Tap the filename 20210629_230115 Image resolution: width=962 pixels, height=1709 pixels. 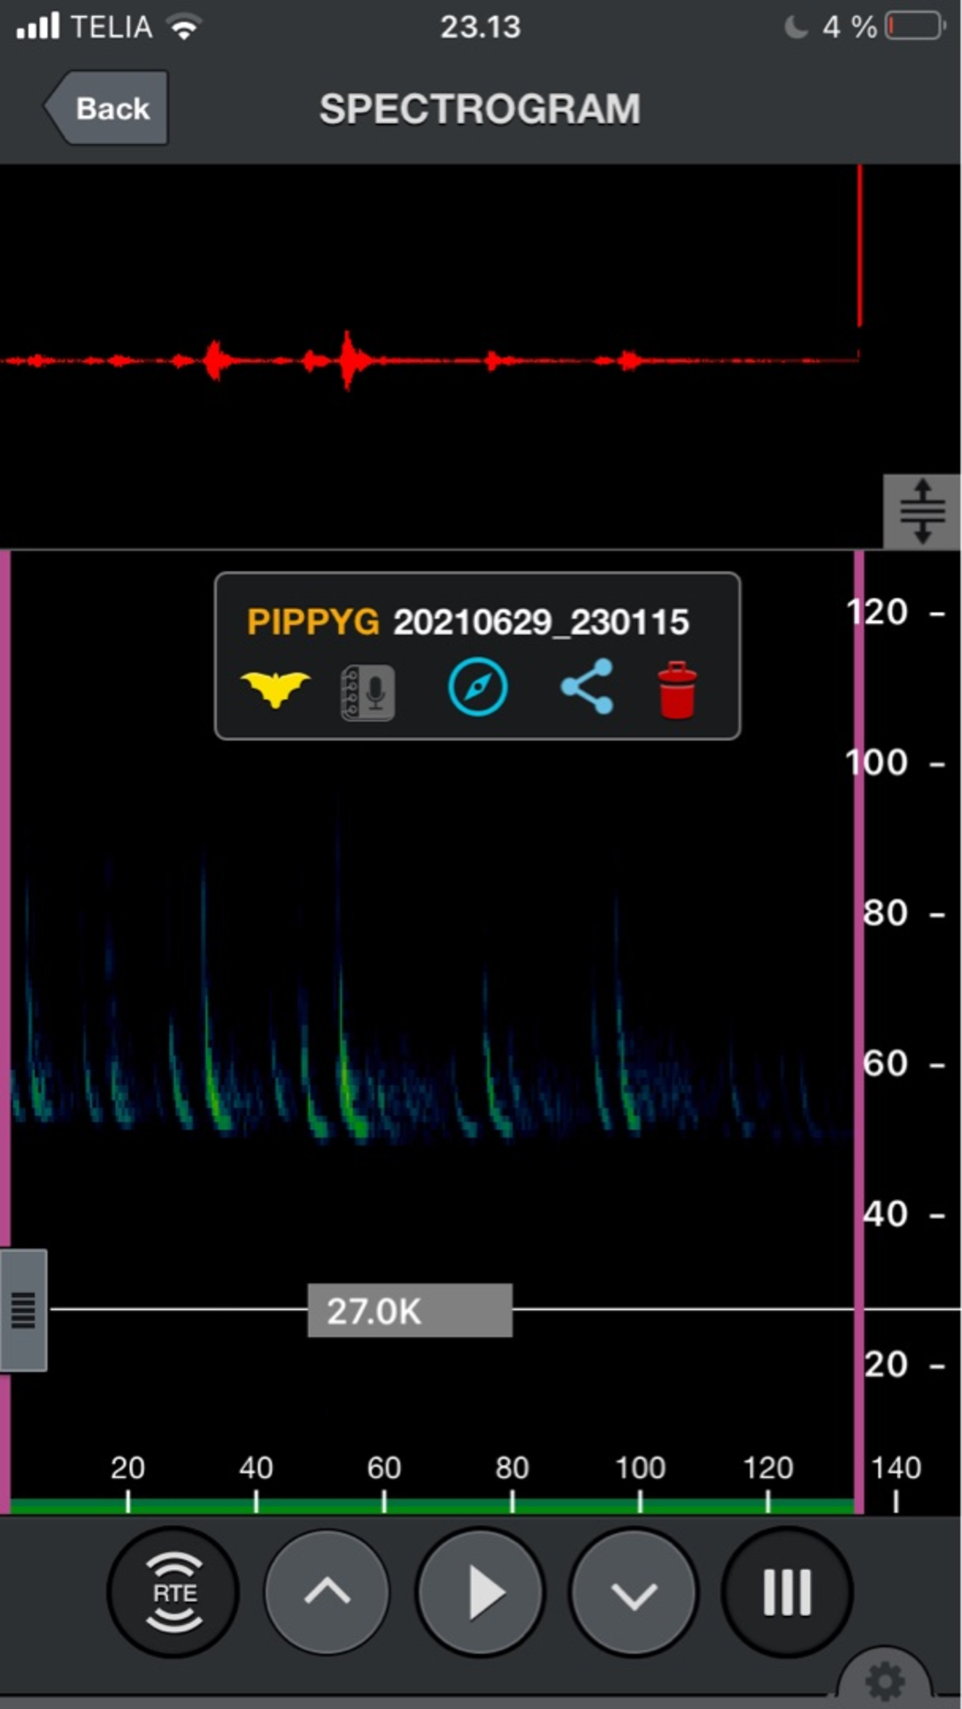(x=541, y=622)
